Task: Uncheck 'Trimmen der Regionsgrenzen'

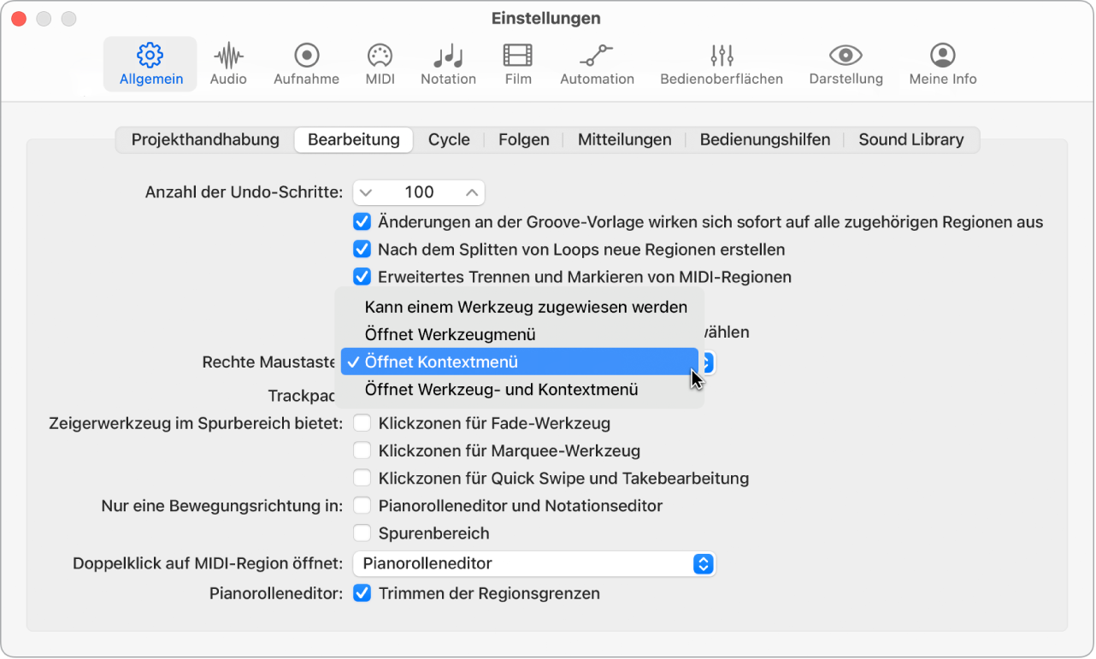Action: point(362,593)
